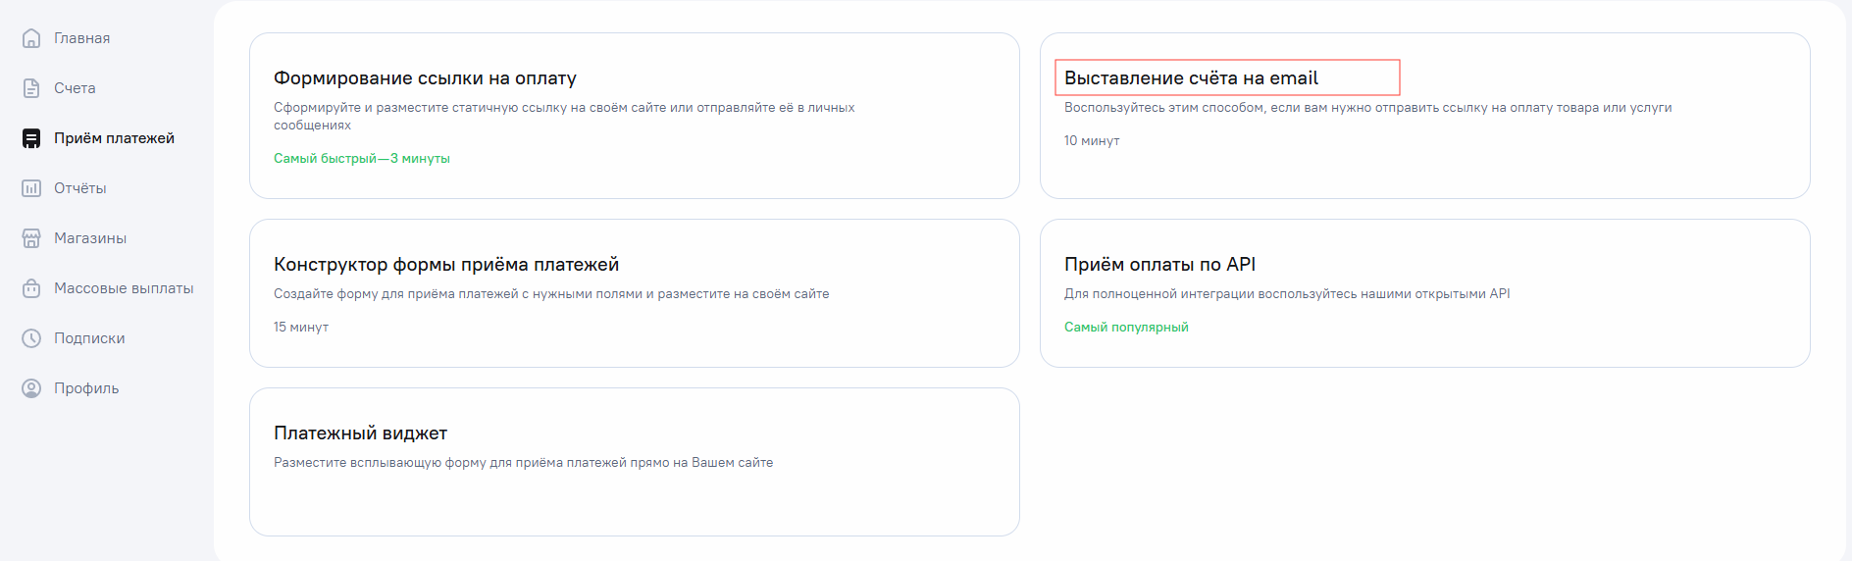This screenshot has height=561, width=1852.
Task: Click the invoices document icon
Action: [x=31, y=88]
